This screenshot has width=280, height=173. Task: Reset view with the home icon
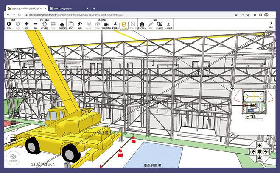[61, 25]
